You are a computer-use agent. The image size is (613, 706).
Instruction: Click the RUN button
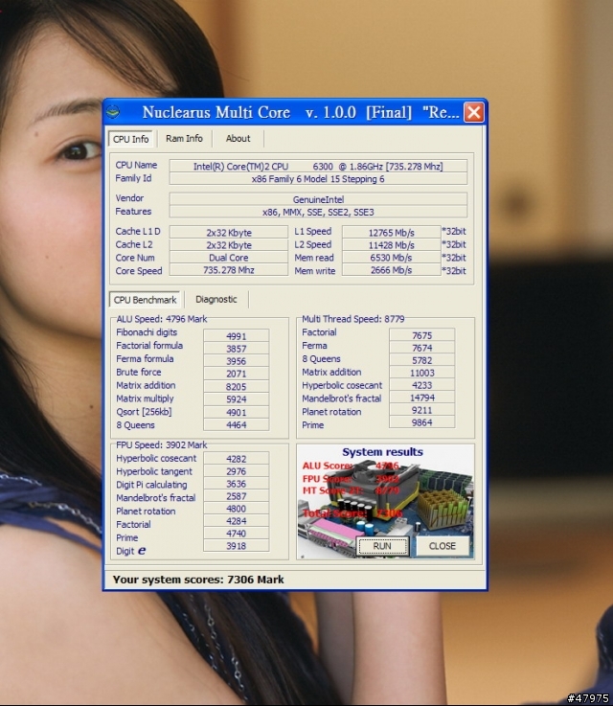(382, 546)
